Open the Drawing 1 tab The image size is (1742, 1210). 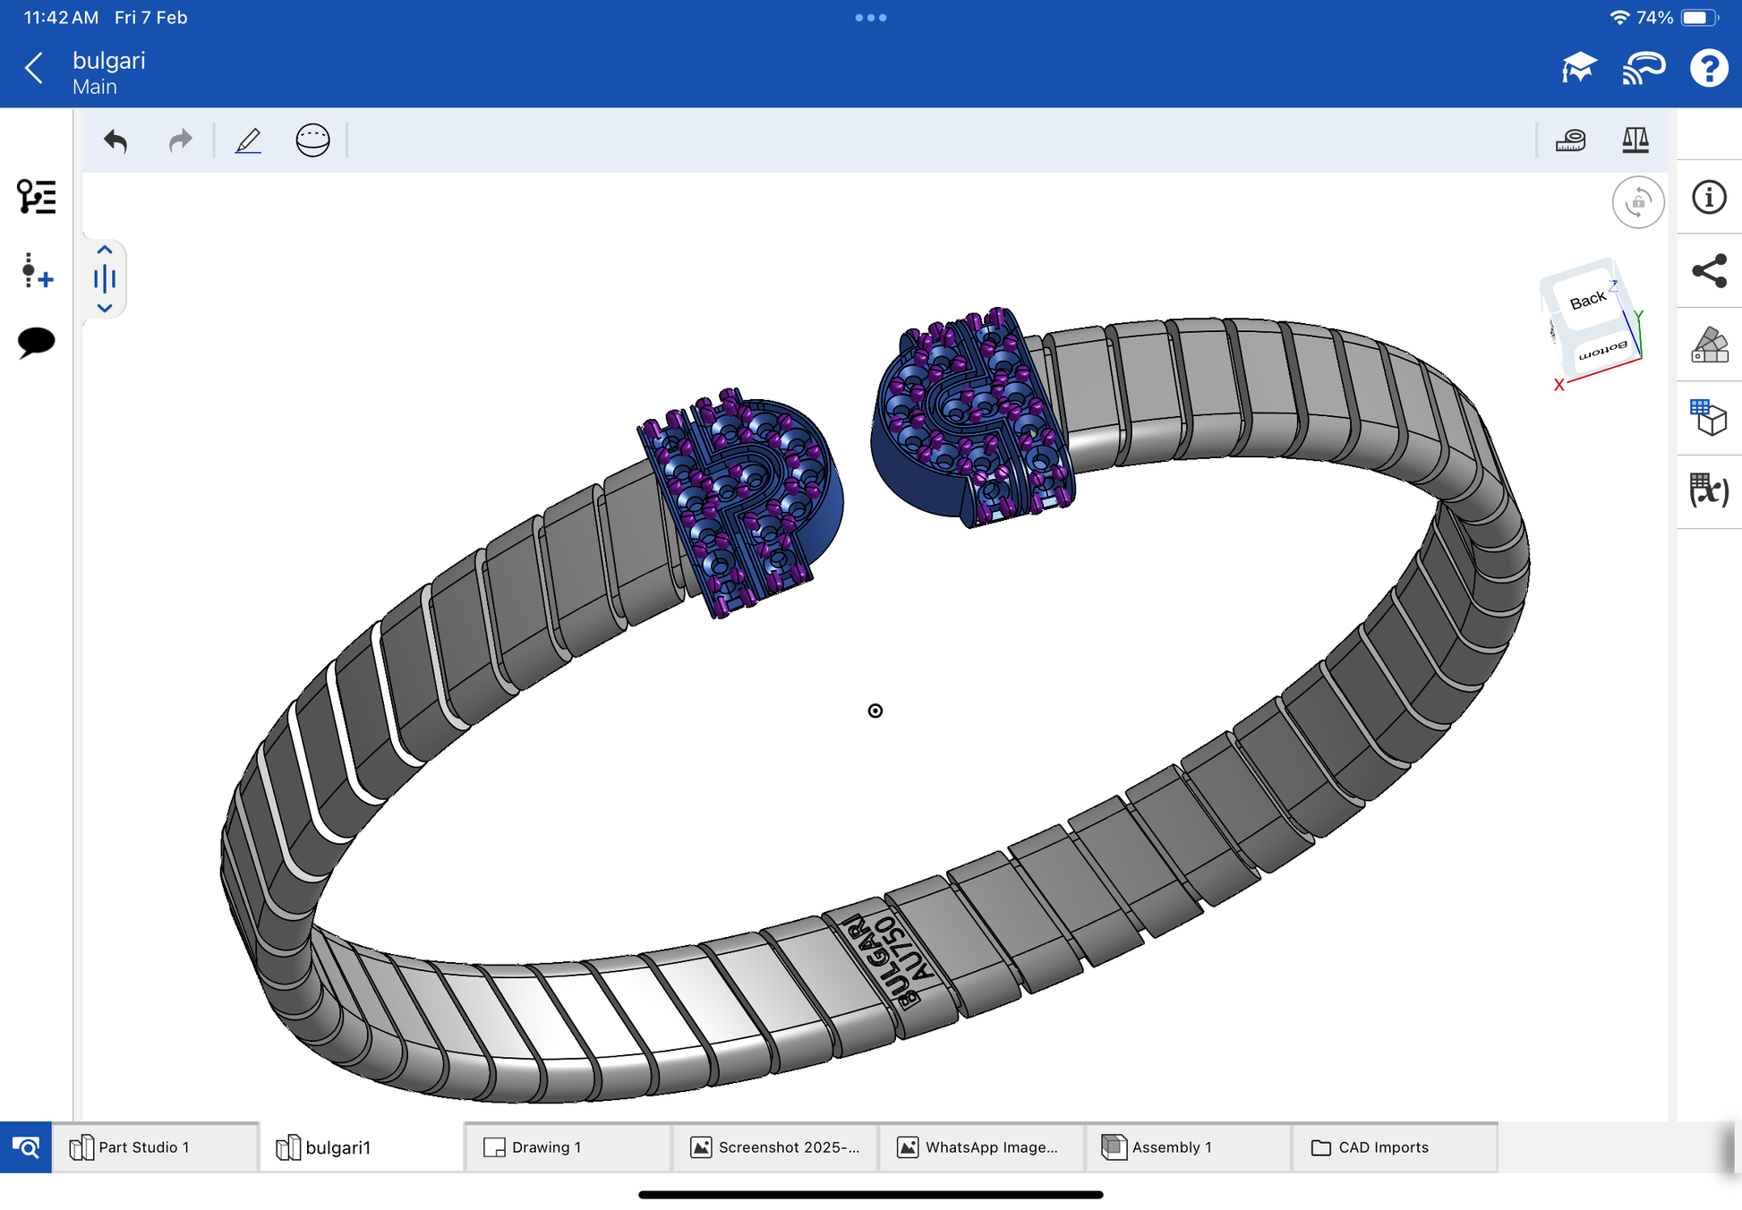coord(546,1147)
